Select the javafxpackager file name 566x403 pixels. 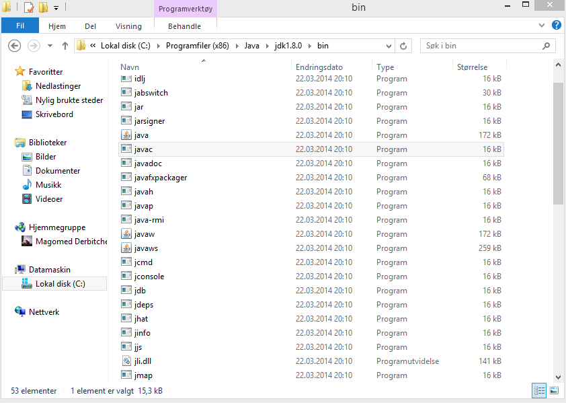161,178
